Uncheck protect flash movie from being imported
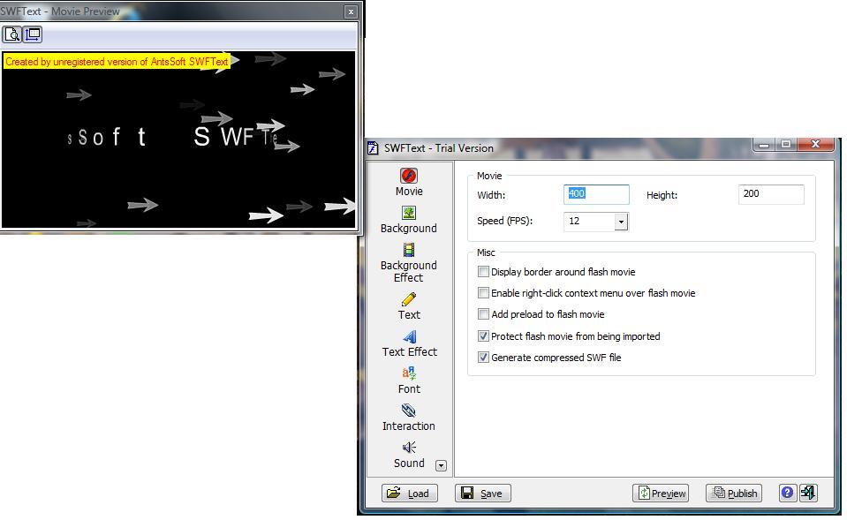 [x=483, y=335]
